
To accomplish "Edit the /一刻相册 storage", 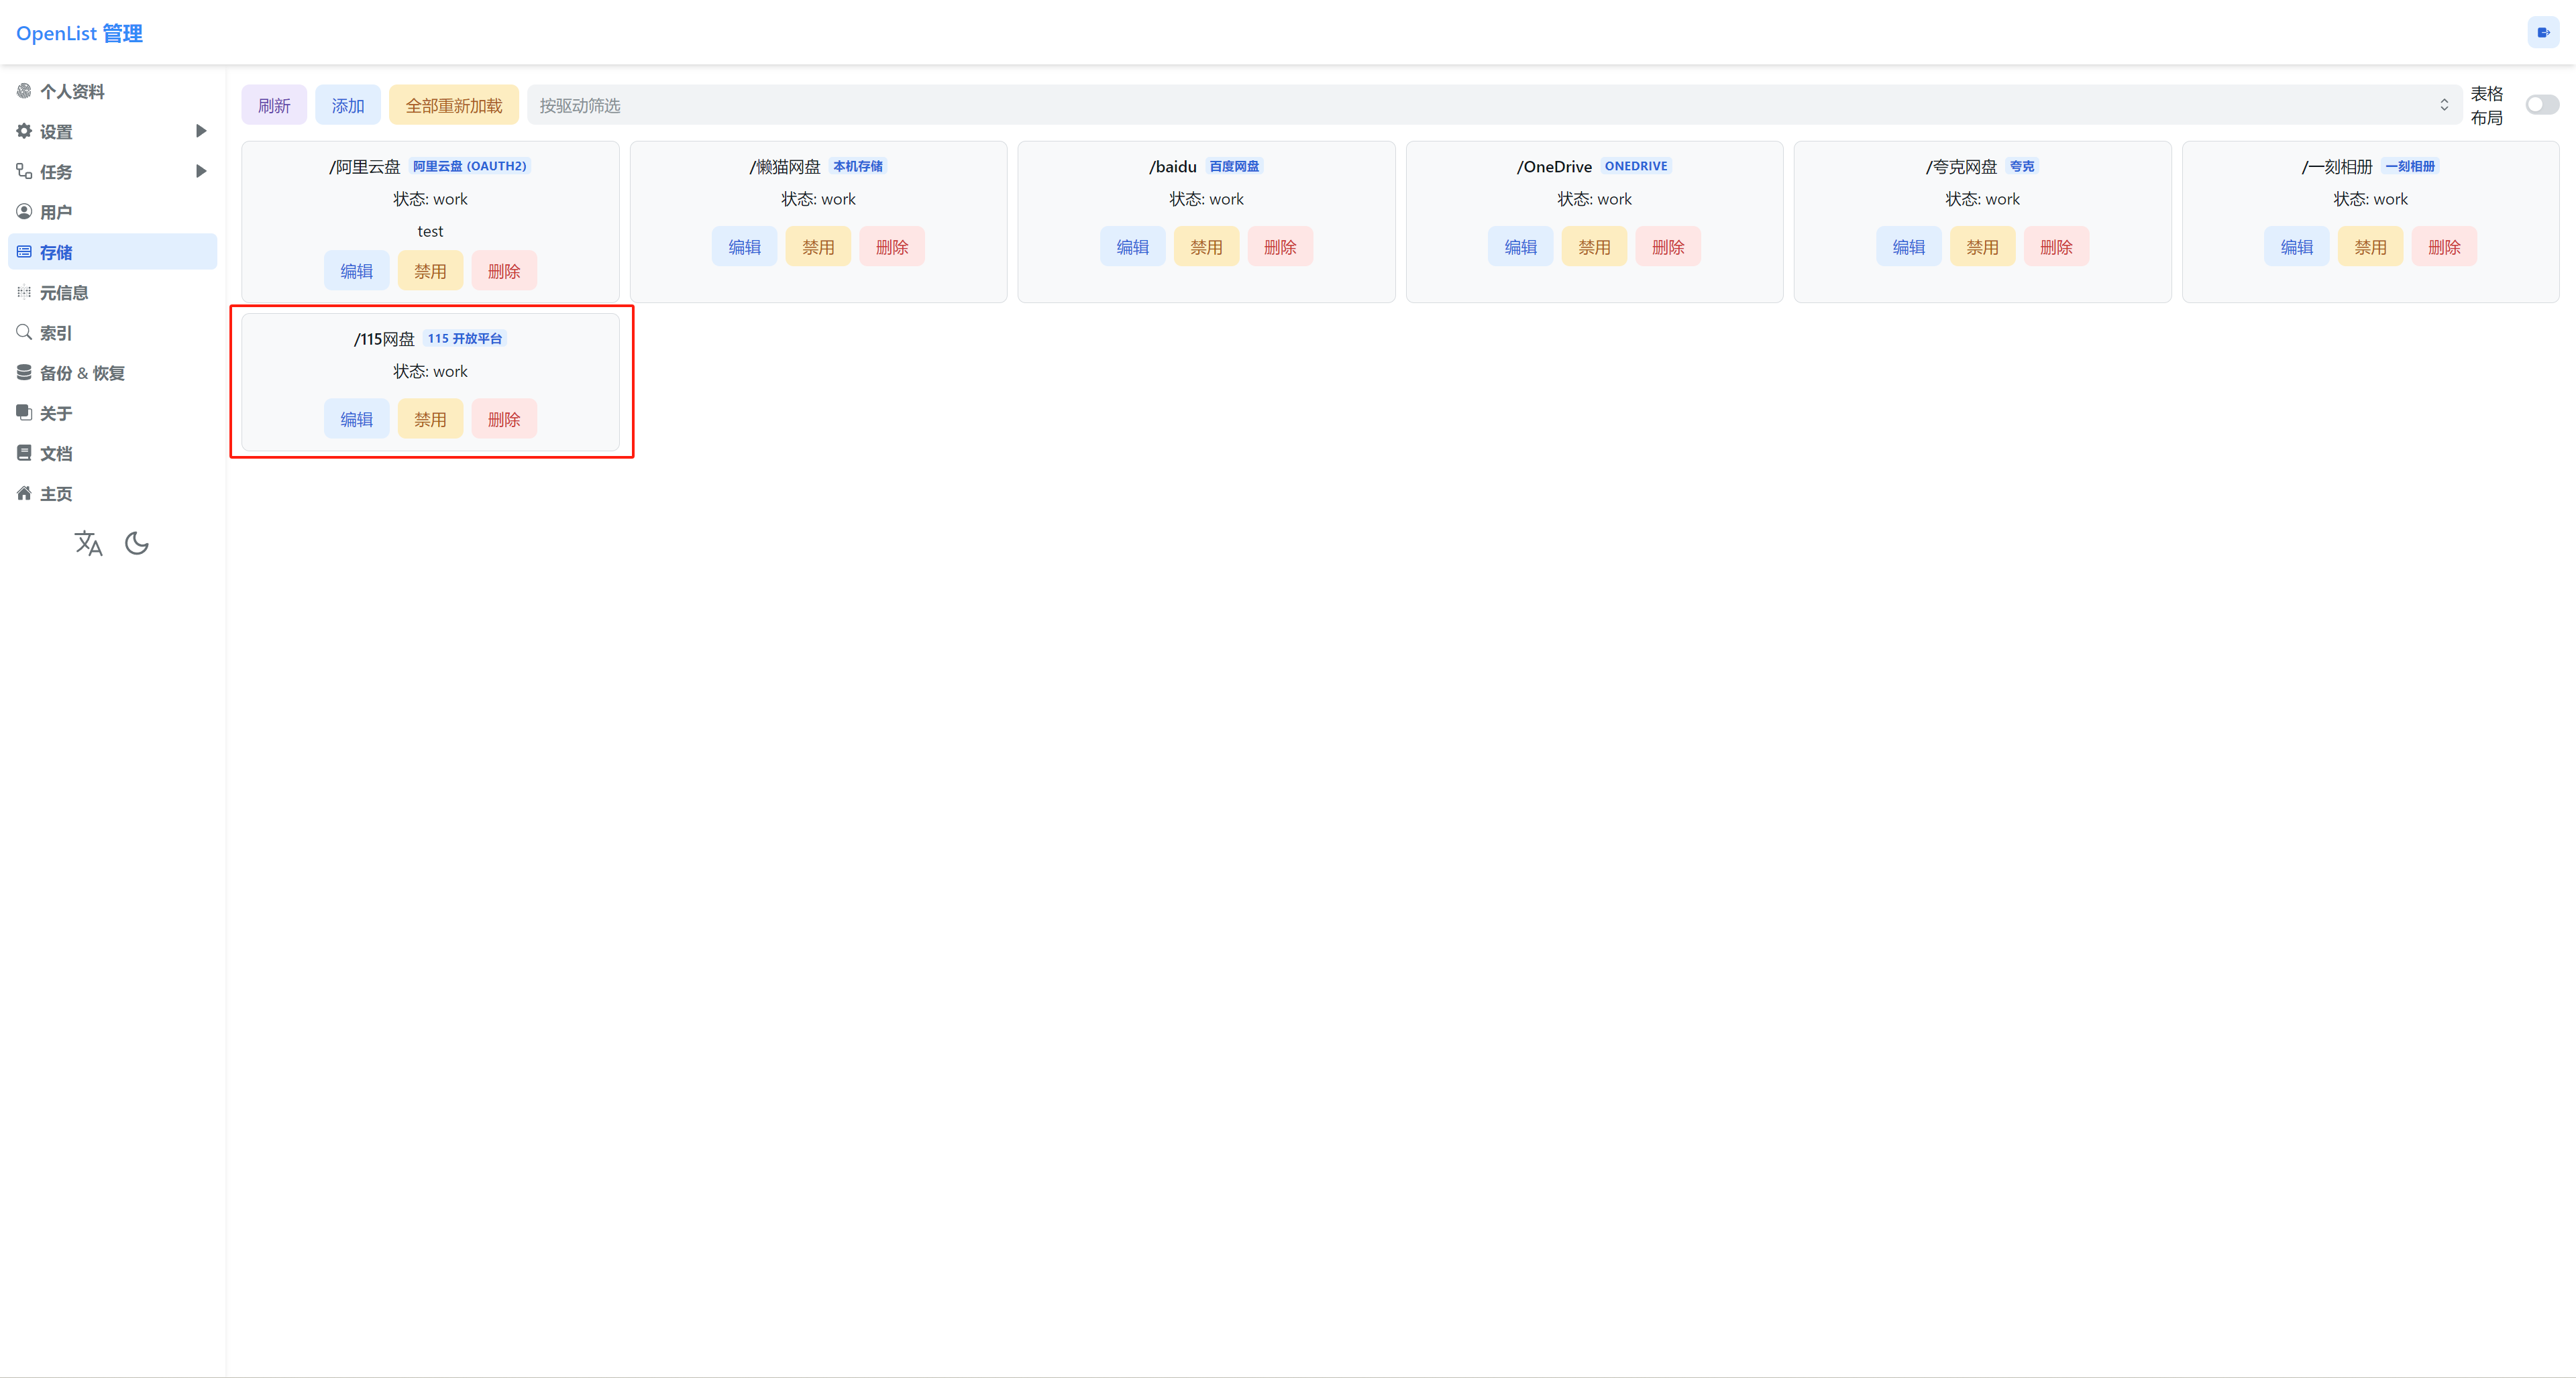I will (x=2297, y=247).
